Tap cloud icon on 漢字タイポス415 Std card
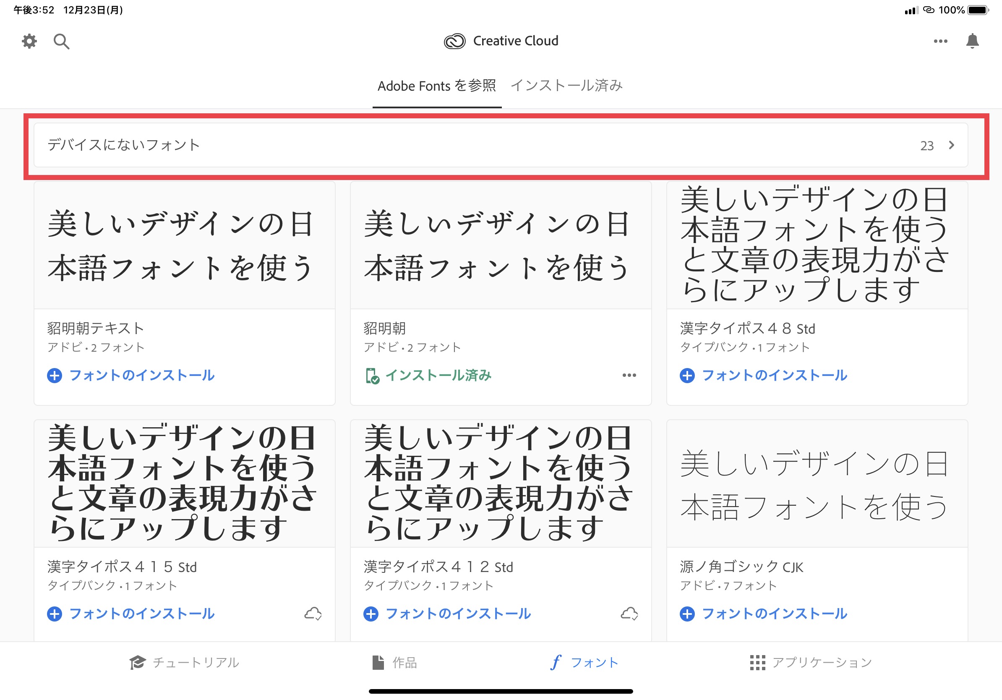 point(313,614)
